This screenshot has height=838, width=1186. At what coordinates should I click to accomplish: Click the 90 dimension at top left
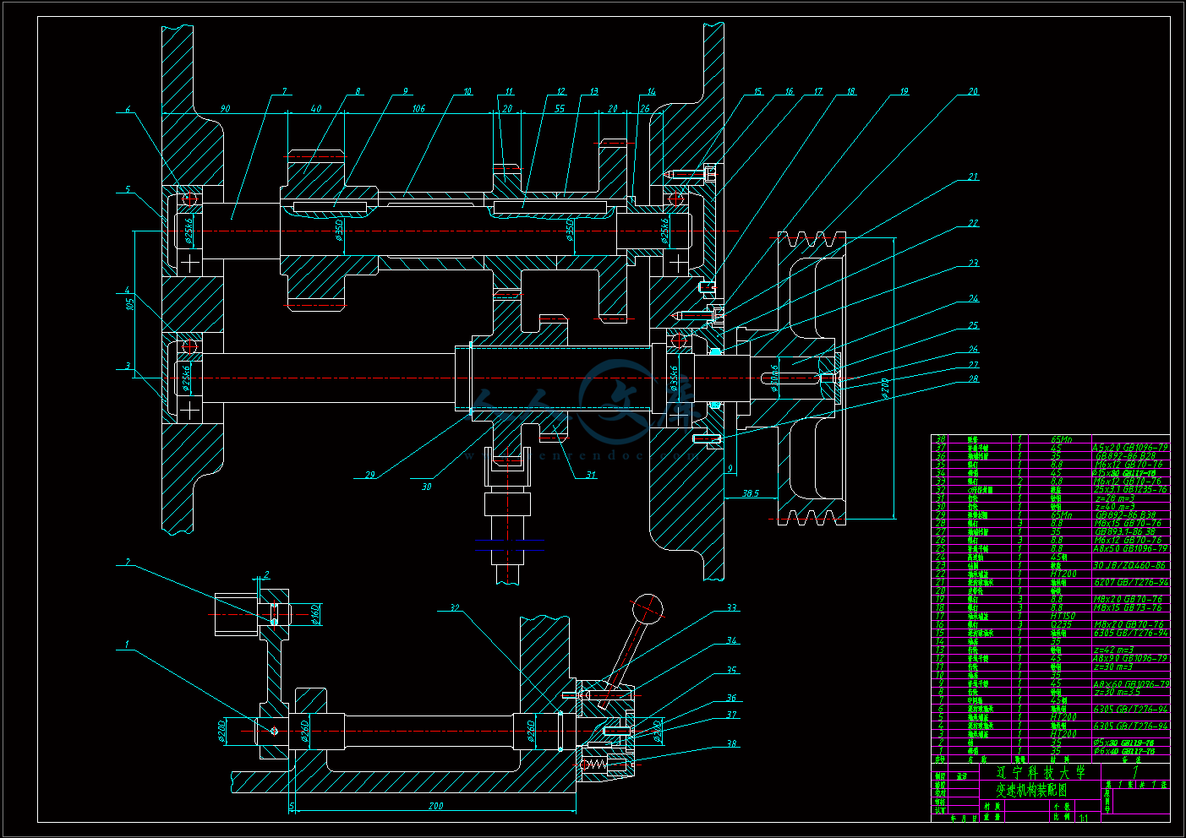pyautogui.click(x=224, y=109)
